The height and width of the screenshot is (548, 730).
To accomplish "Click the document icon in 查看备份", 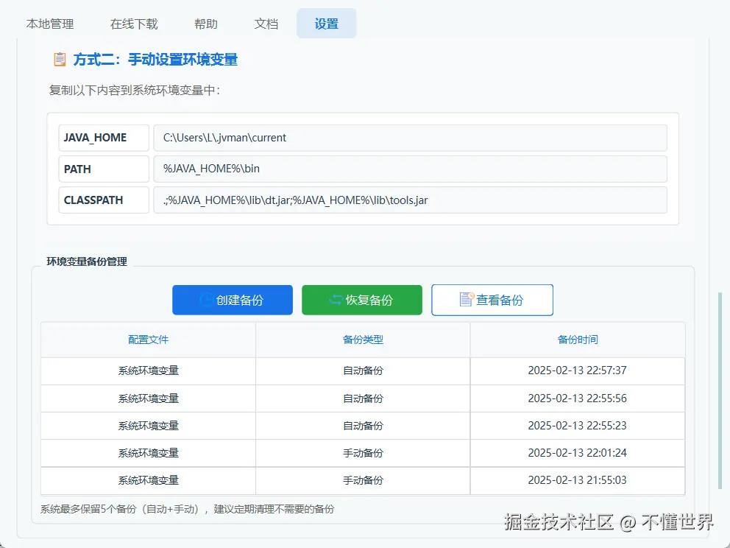I will [x=466, y=300].
